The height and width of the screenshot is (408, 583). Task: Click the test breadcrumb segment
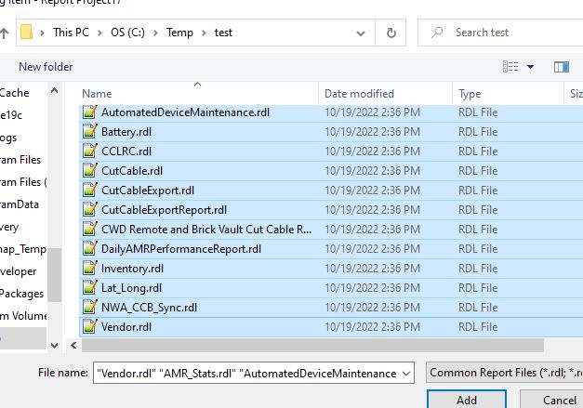pos(223,33)
